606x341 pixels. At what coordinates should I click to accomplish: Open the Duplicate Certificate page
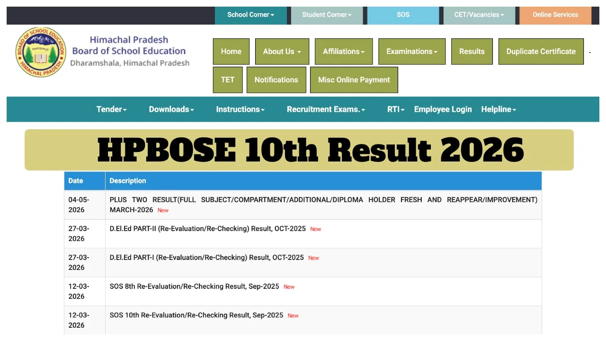541,52
